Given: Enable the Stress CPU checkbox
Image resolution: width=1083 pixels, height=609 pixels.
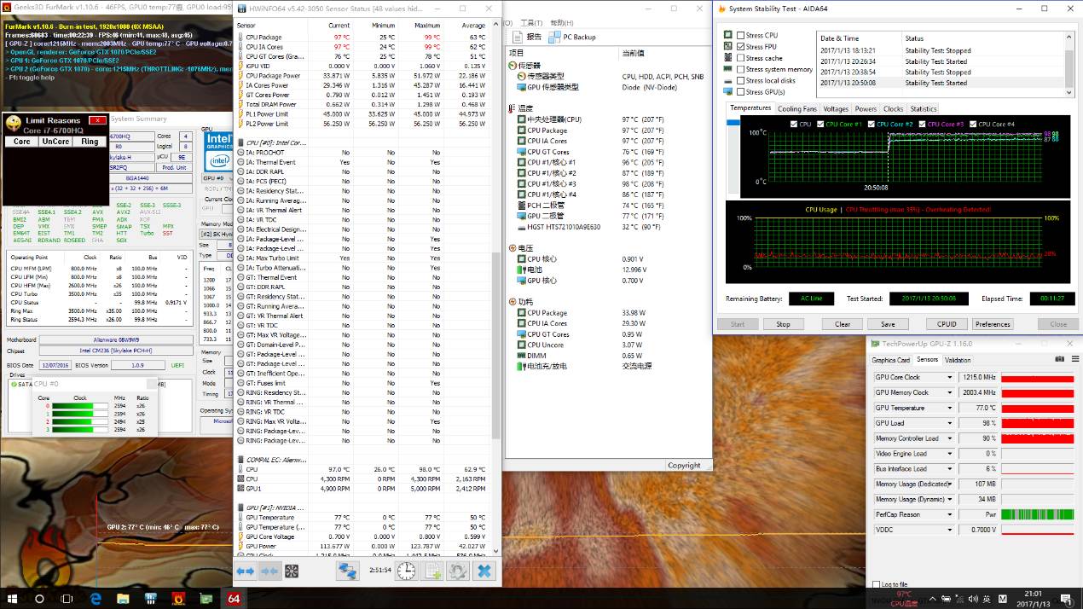Looking at the screenshot, I should pos(740,36).
